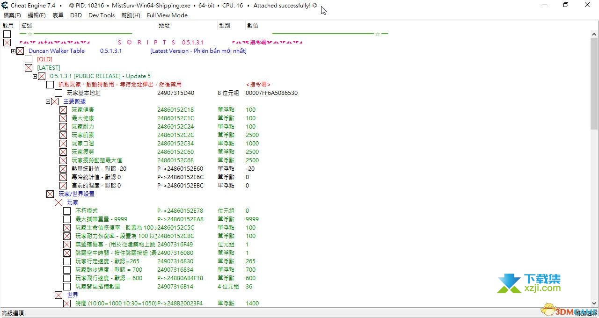The height and width of the screenshot is (318, 599).
Task: Enable the 玩家飛行速度 checkbox
Action: tap(67, 278)
